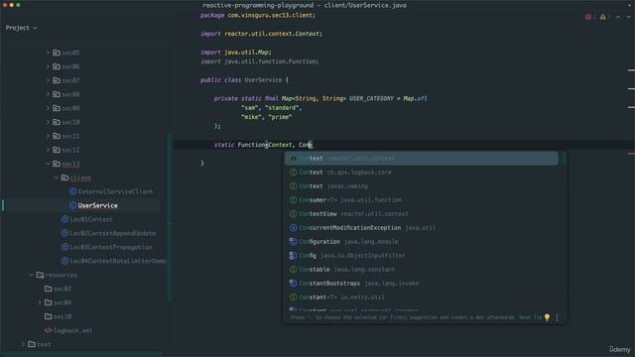Click the UserService class name in code

click(x=263, y=79)
